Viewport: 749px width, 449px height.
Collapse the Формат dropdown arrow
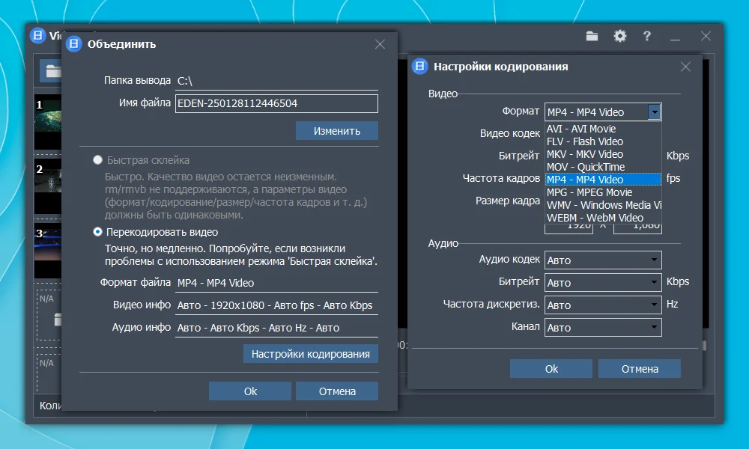tap(655, 112)
